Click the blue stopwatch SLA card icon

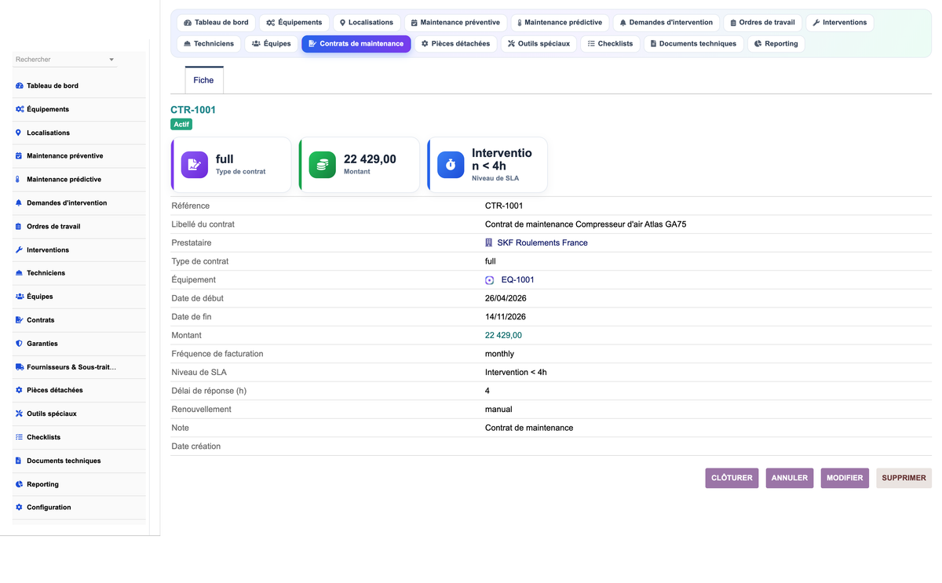pyautogui.click(x=451, y=165)
